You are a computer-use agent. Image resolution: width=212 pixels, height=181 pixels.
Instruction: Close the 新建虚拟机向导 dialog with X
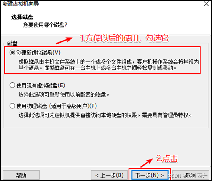click(206, 4)
